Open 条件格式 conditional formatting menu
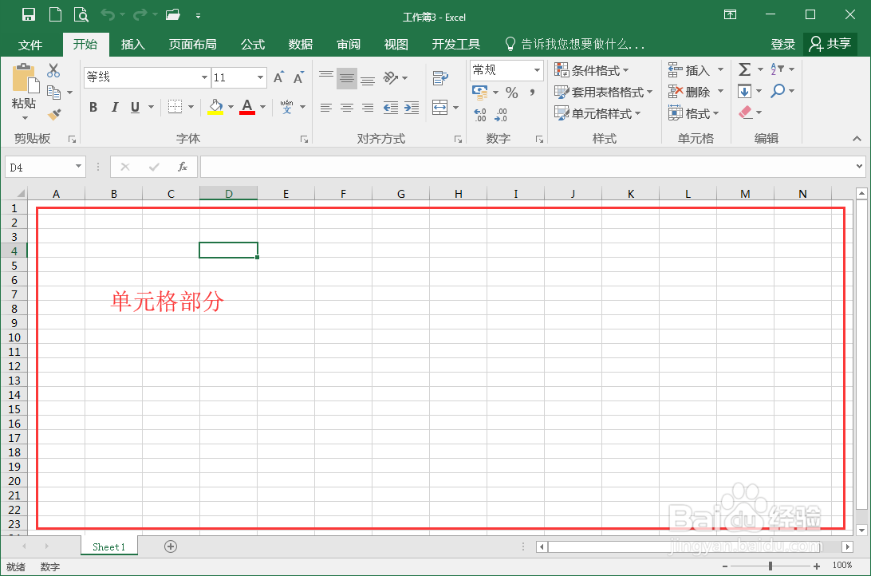This screenshot has width=871, height=576. pyautogui.click(x=591, y=70)
